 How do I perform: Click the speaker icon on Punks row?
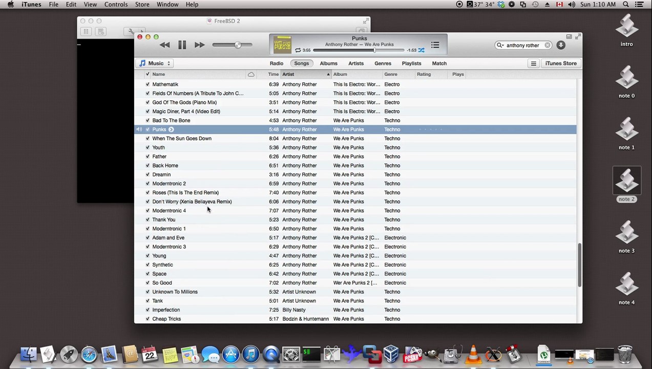139,130
